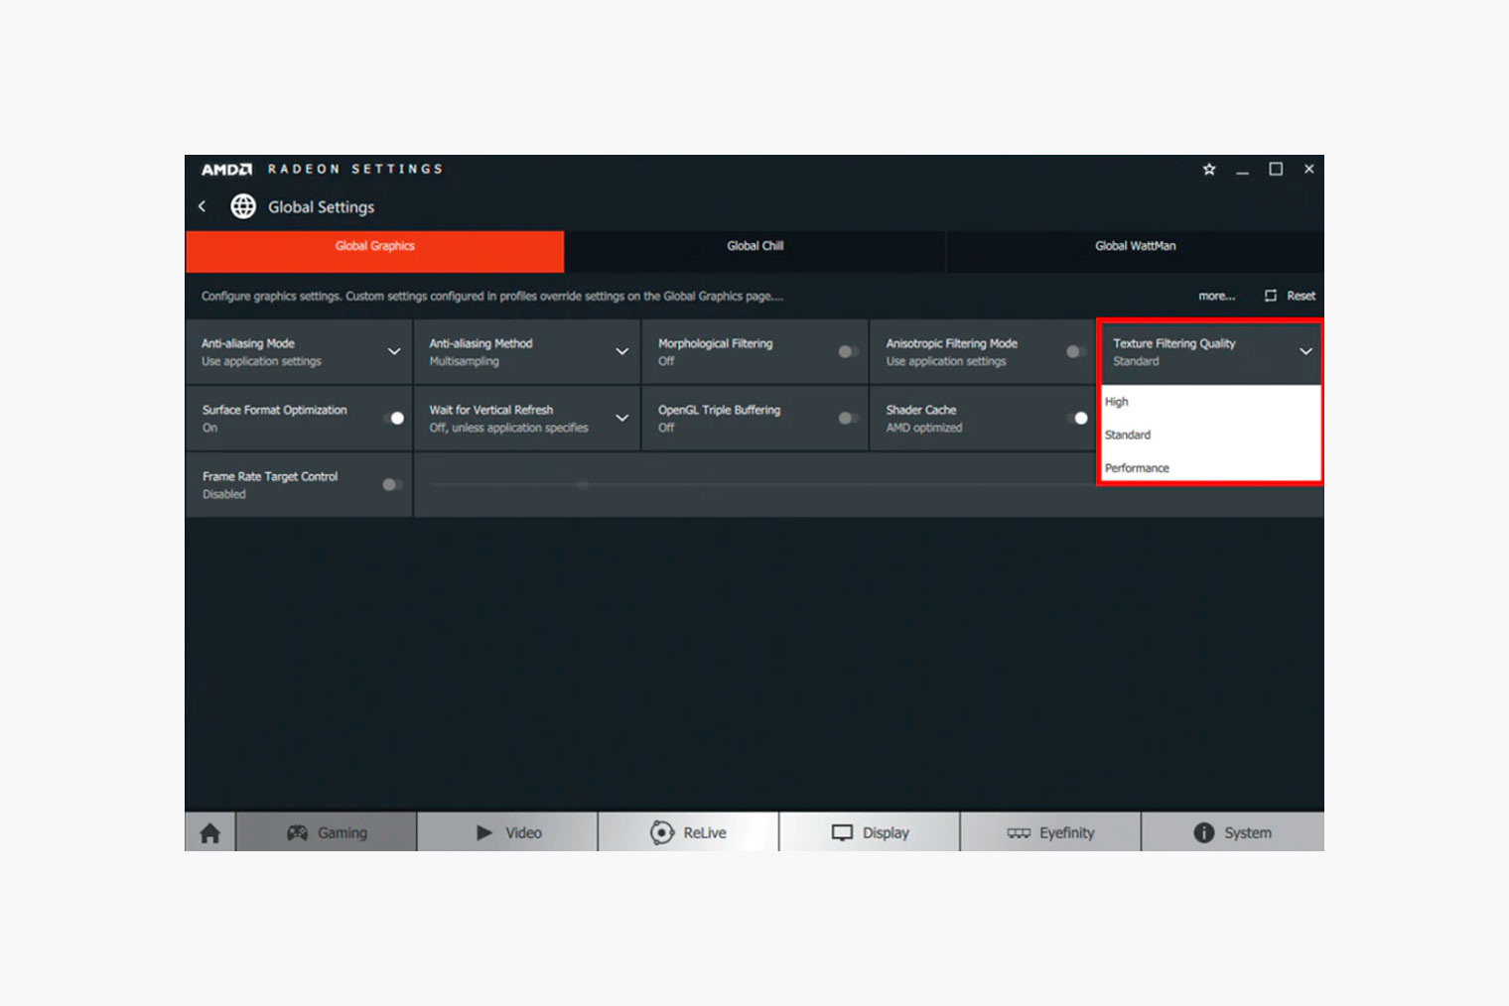Click the star favorites icon in title bar
The image size is (1509, 1006).
[x=1209, y=170]
